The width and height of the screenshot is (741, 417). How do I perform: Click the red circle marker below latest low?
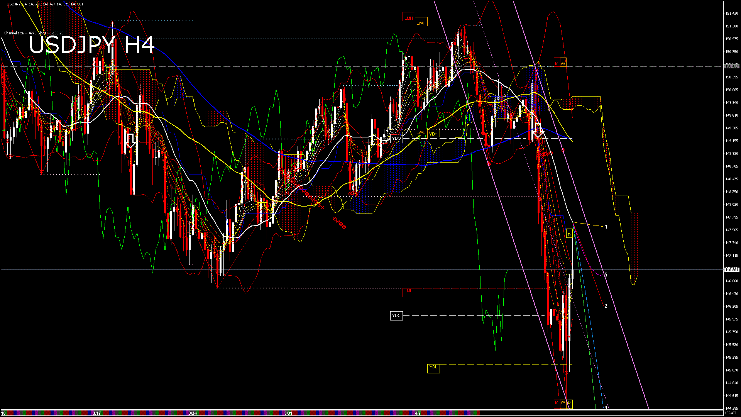(x=566, y=373)
